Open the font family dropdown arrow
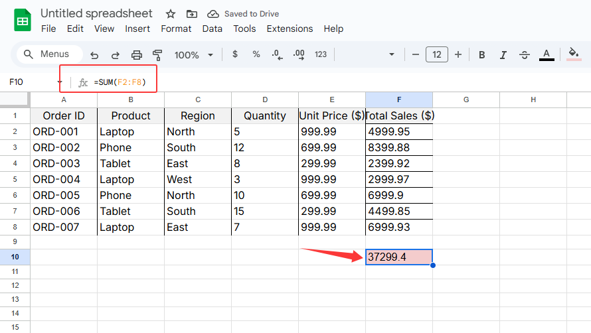The width and height of the screenshot is (591, 333). pos(392,54)
